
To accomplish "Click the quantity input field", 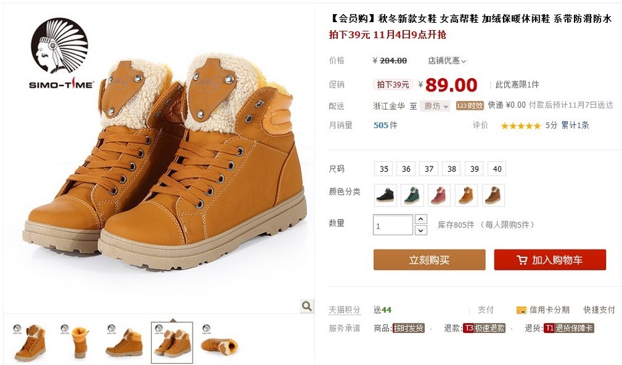I will (393, 225).
